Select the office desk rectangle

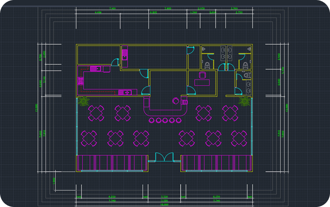(x=202, y=82)
